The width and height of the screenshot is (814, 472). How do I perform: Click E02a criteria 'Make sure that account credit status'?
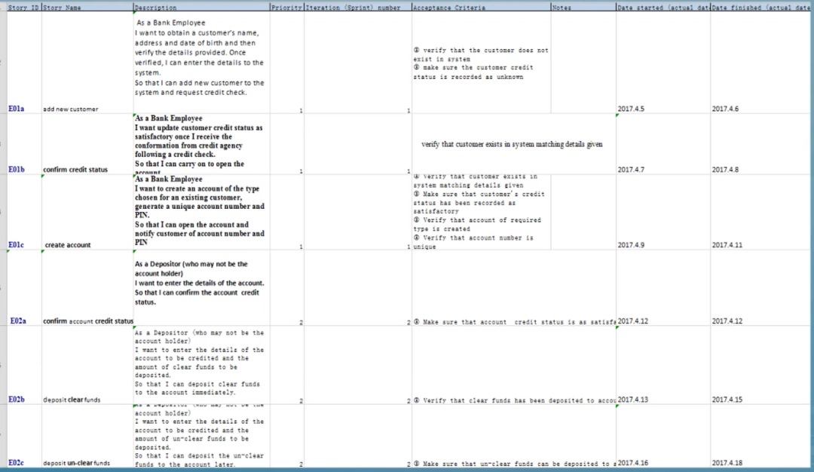[x=515, y=322]
